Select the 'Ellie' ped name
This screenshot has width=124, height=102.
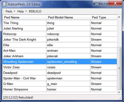coord(6,45)
